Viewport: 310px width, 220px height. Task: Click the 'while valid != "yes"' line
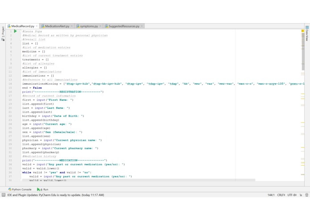(x=57, y=172)
